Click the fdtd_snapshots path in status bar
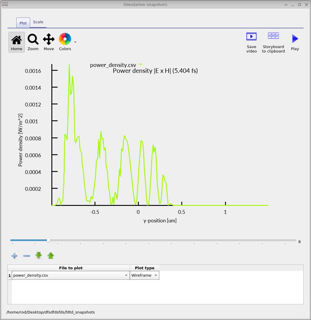Image resolution: width=311 pixels, height=320 pixels. [x=51, y=312]
